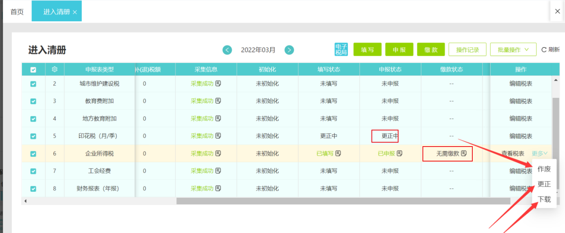Uncheck row 5 印花税 checkbox
The width and height of the screenshot is (565, 233).
pyautogui.click(x=33, y=136)
